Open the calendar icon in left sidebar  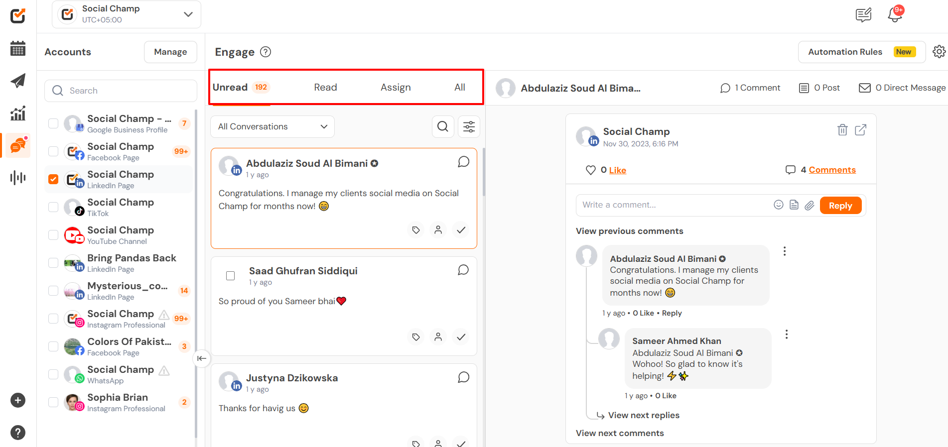pyautogui.click(x=18, y=49)
